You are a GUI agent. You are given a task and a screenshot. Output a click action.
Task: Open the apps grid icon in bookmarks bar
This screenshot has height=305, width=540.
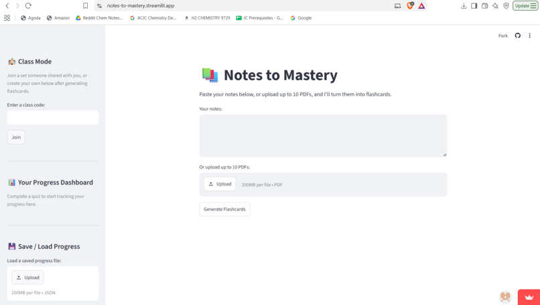(7, 18)
